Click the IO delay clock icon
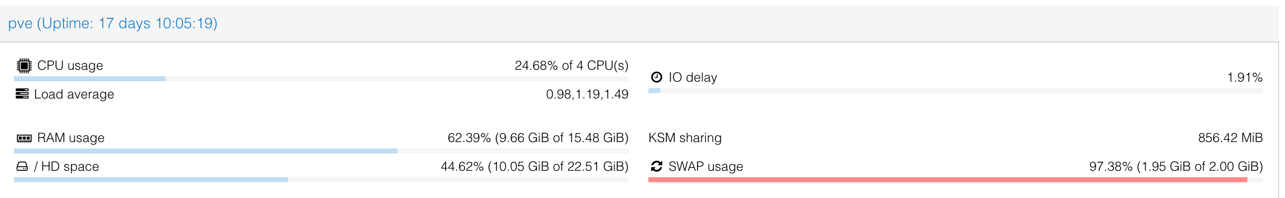This screenshot has height=198, width=1285. pos(656,77)
